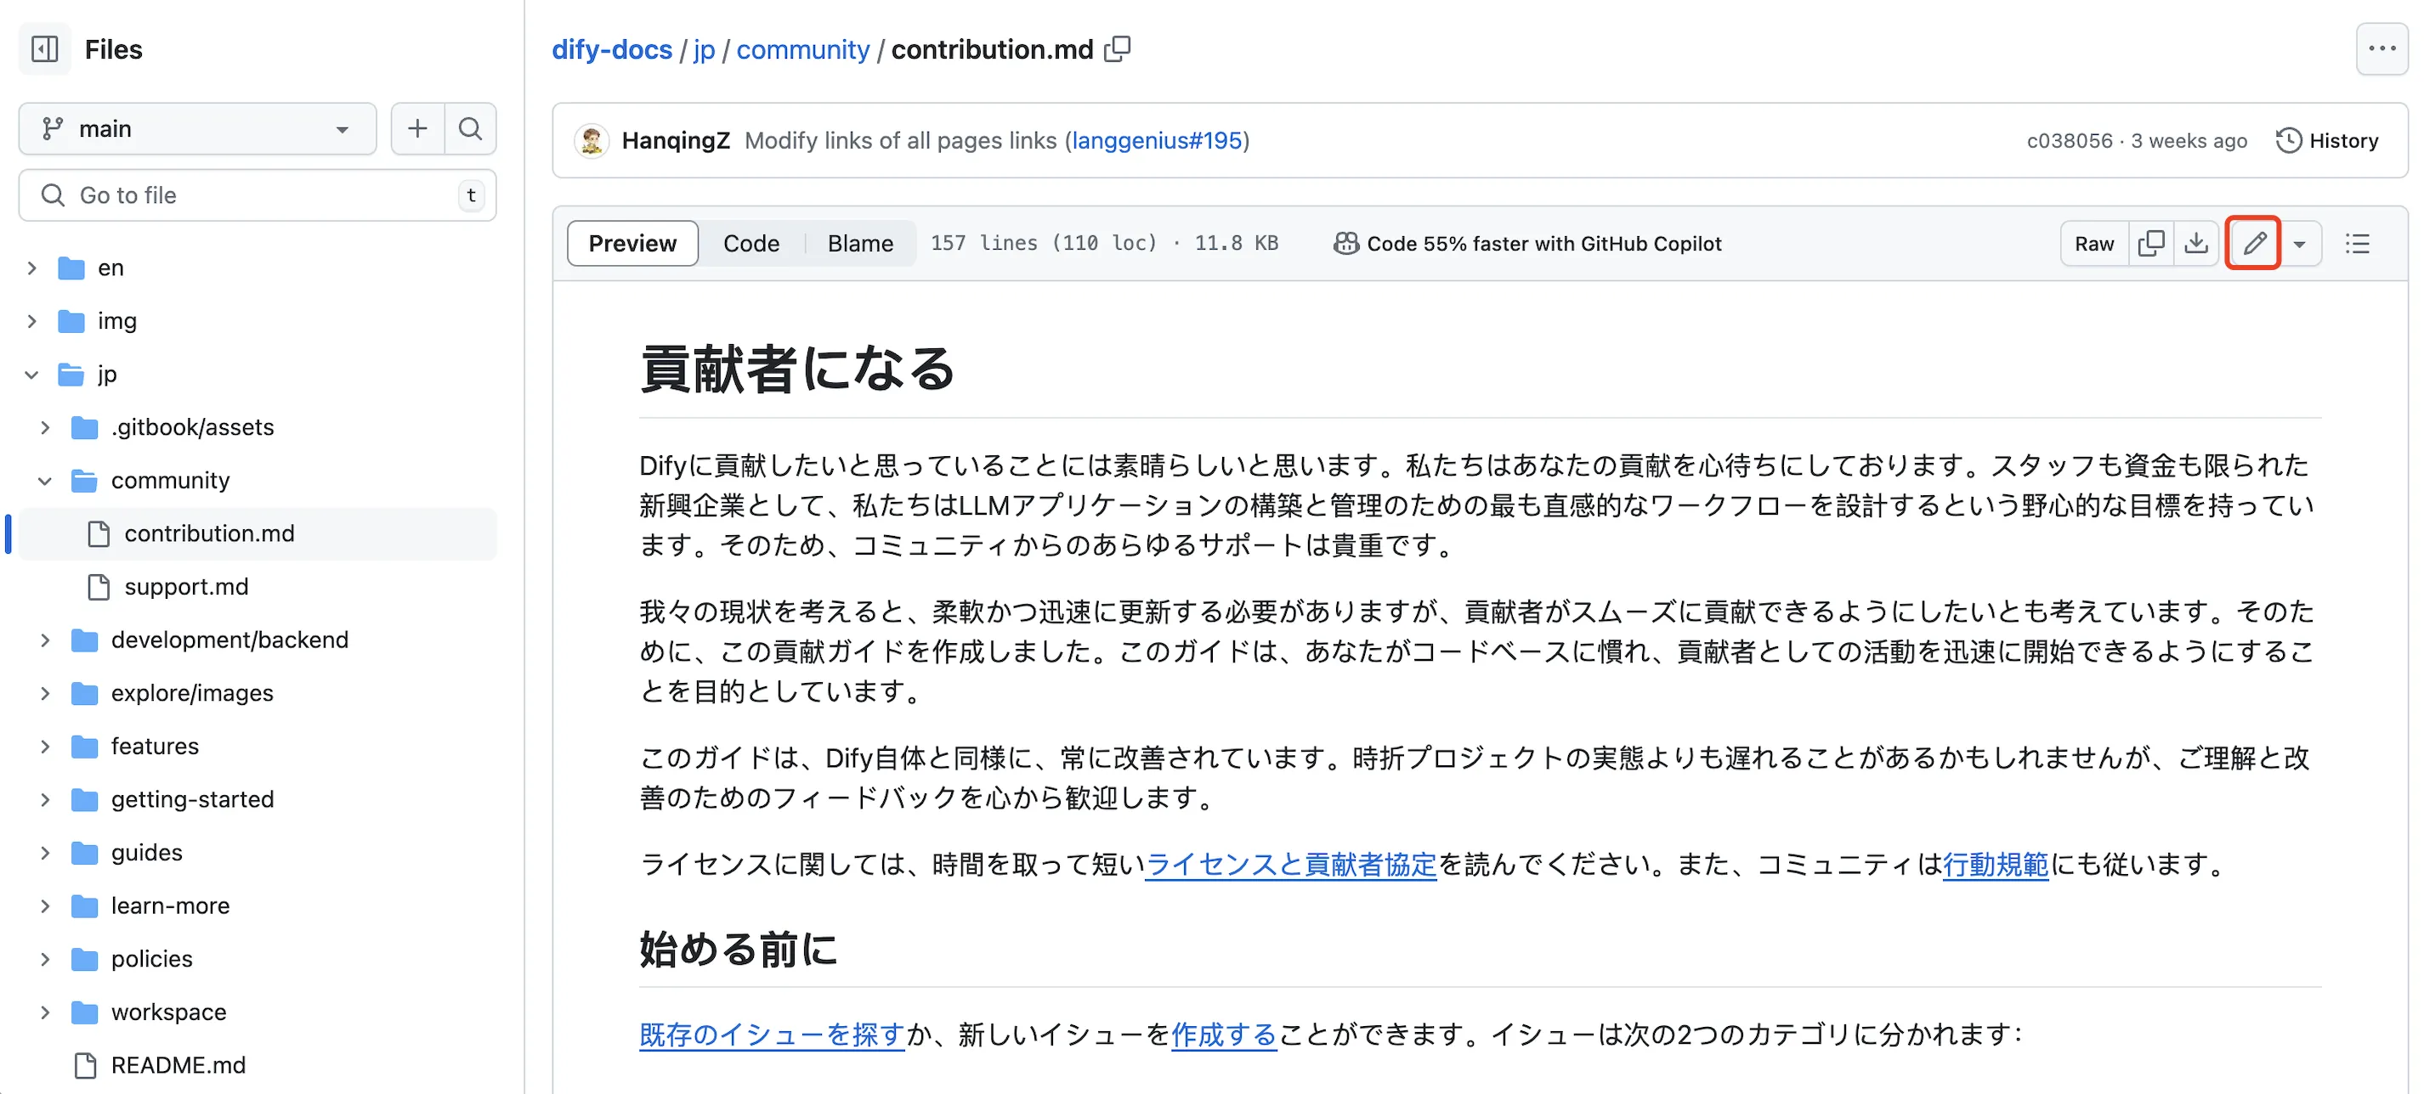Collapse the community folder
2424x1094 pixels.
click(x=44, y=481)
